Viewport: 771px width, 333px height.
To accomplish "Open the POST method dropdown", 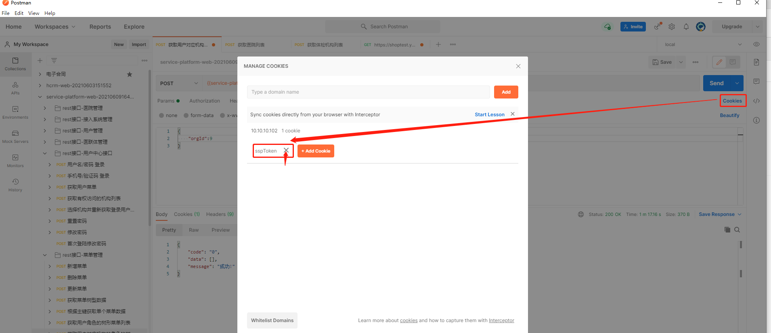I will point(179,83).
